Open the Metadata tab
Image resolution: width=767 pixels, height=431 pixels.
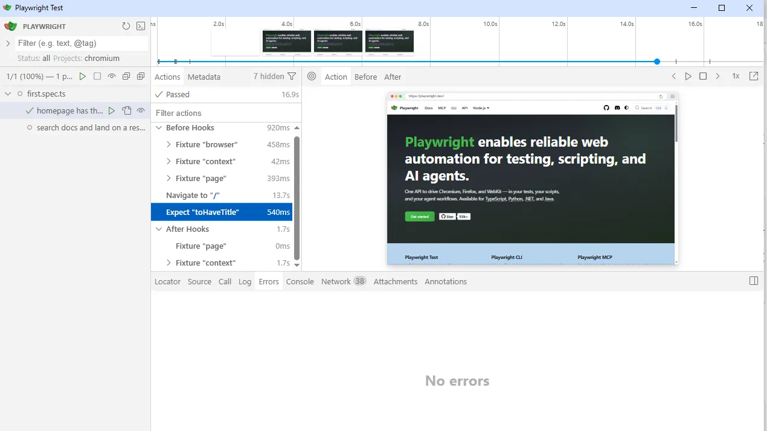click(x=204, y=77)
